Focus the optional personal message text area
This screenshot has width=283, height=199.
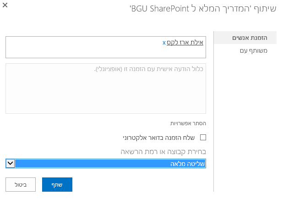[106, 88]
